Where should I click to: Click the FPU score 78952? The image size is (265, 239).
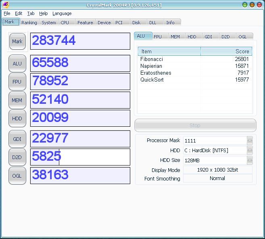pos(80,82)
